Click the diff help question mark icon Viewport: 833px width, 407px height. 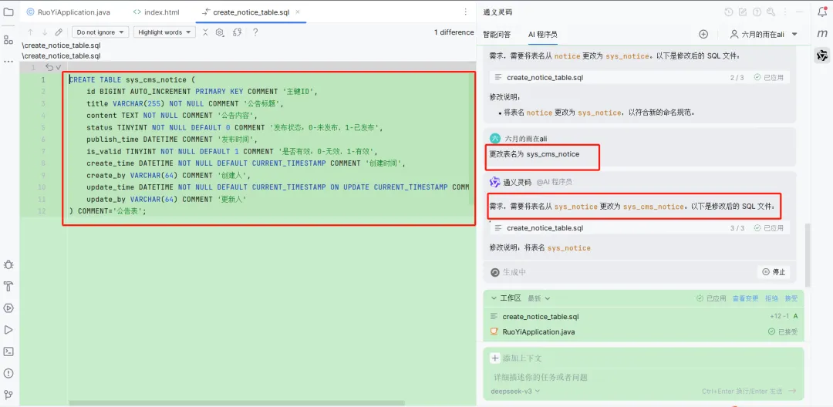tap(255, 32)
